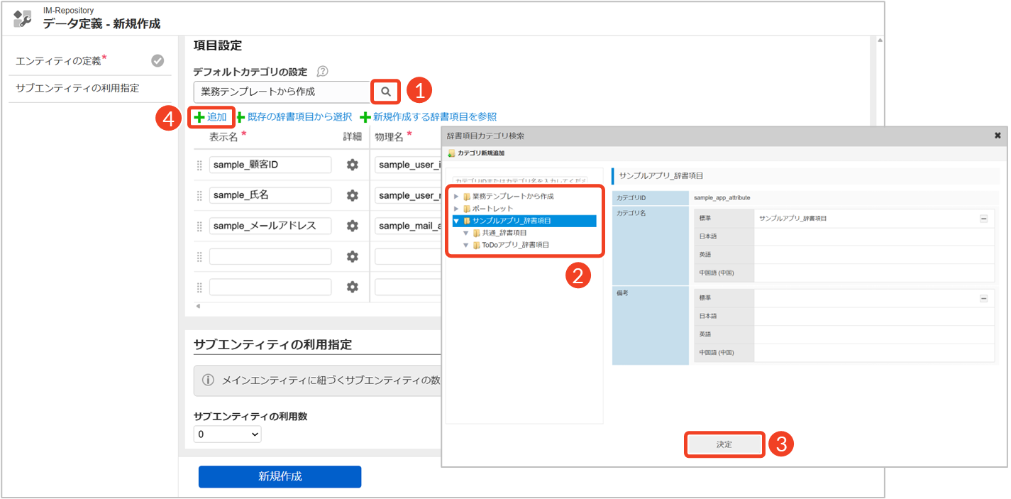Close the 辞書項目カテゴリ検索 dialog

point(998,135)
